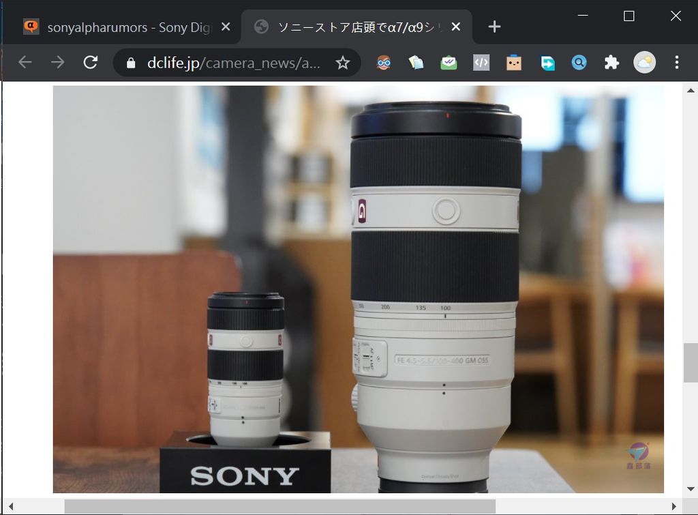Screen dimensions: 698x515
Task: Click the scroll down arrow
Action: pyautogui.click(x=691, y=488)
